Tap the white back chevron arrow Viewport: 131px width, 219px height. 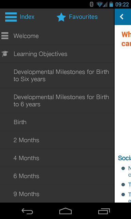coord(121,17)
